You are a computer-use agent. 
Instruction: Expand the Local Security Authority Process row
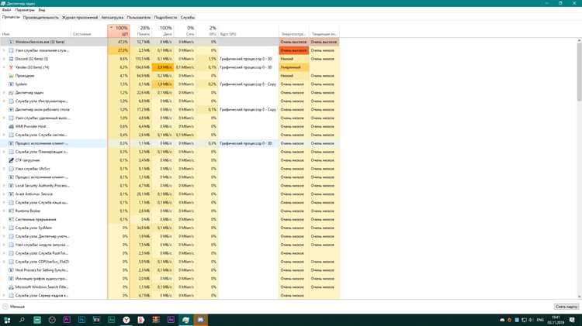4,186
